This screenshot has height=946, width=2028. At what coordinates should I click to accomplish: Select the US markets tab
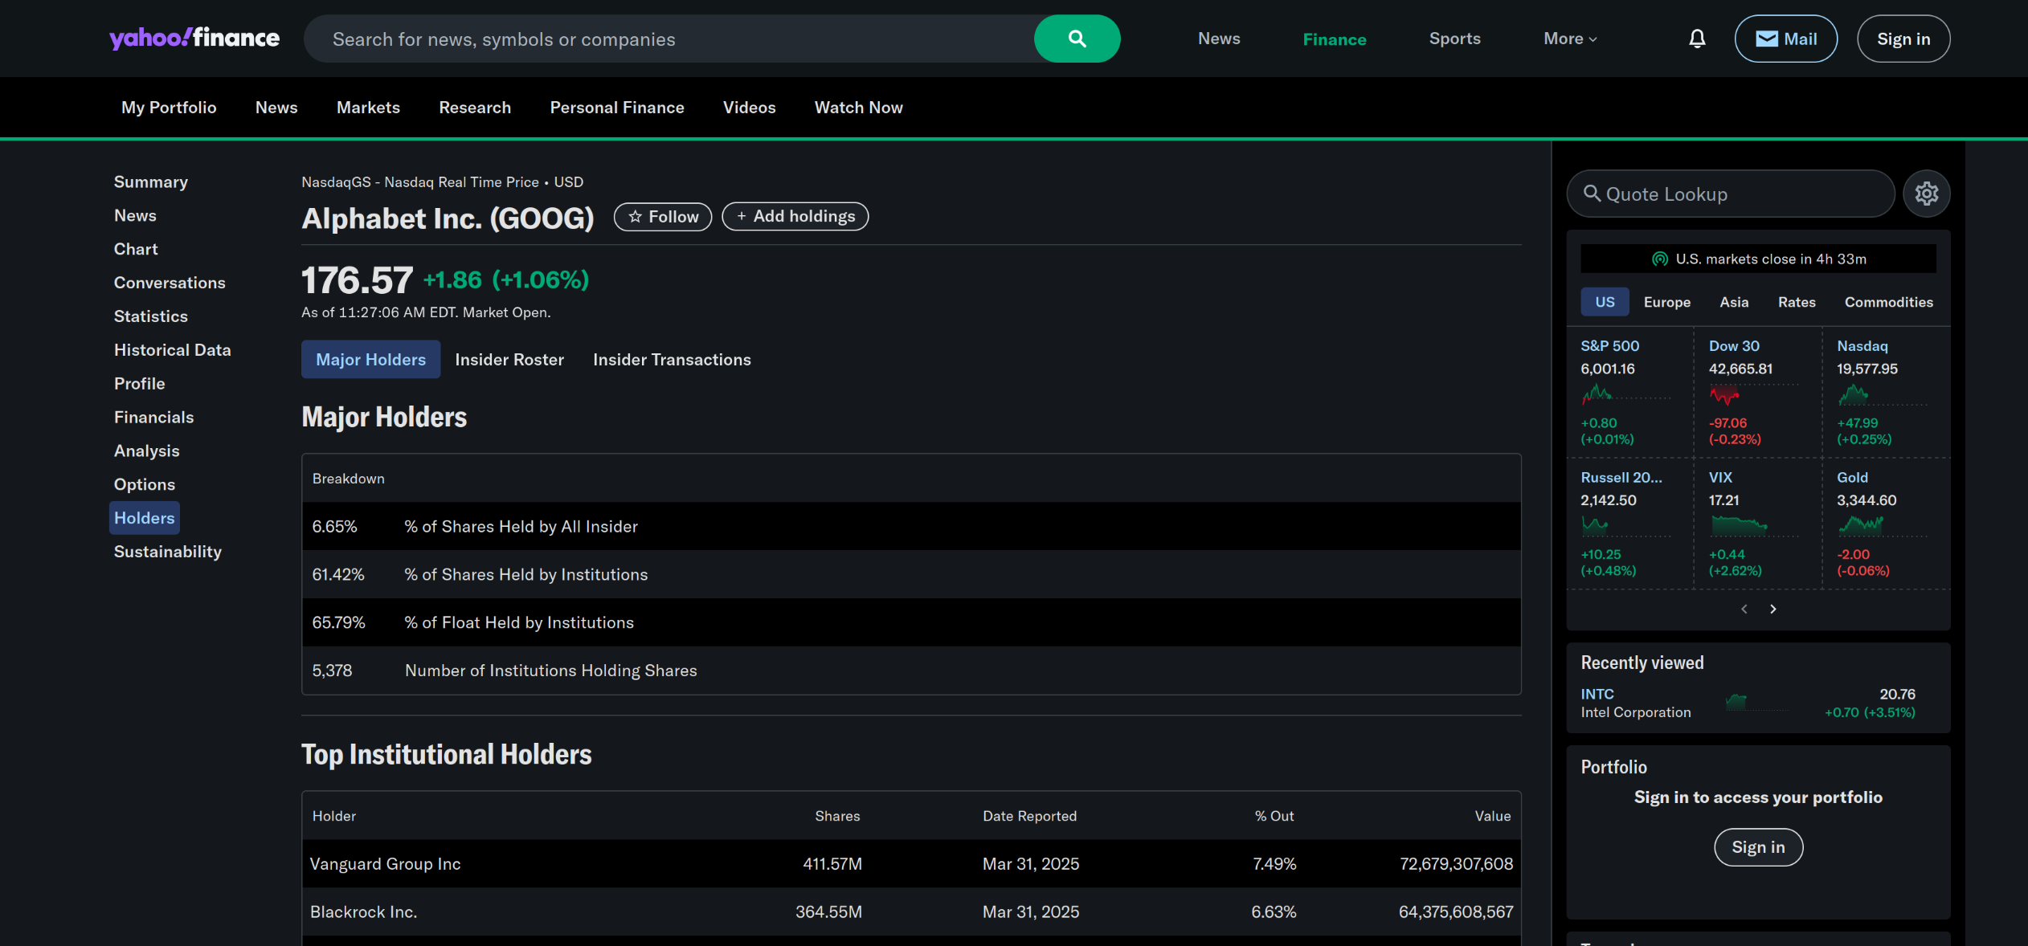point(1605,302)
